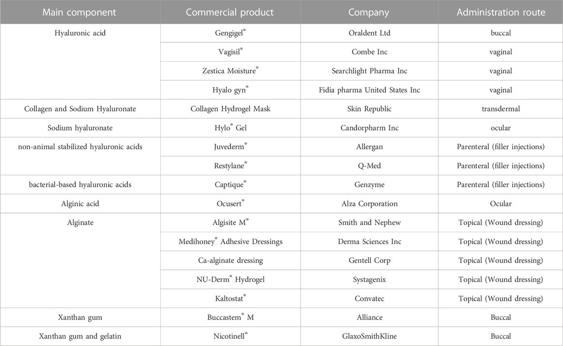Select the Xanthan gum and gelatin cell

tap(80, 336)
